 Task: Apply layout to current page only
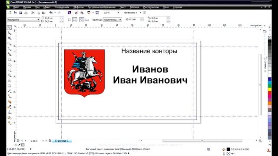point(87,19)
